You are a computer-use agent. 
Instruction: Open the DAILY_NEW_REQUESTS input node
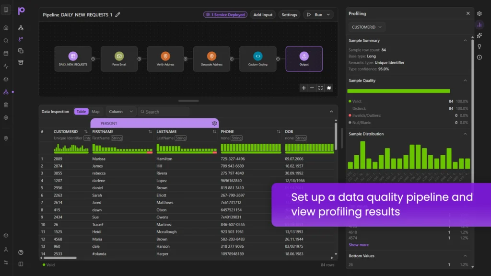click(73, 59)
